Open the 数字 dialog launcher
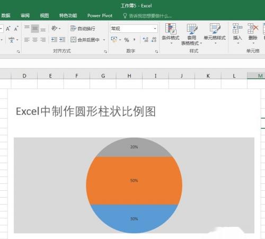Viewport: 265px width, 239px height. pyautogui.click(x=156, y=51)
